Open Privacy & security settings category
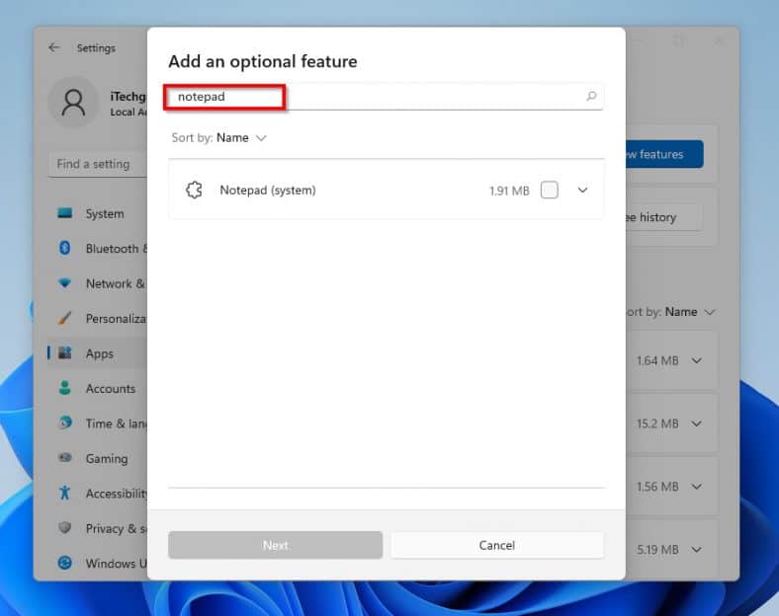 click(x=98, y=528)
